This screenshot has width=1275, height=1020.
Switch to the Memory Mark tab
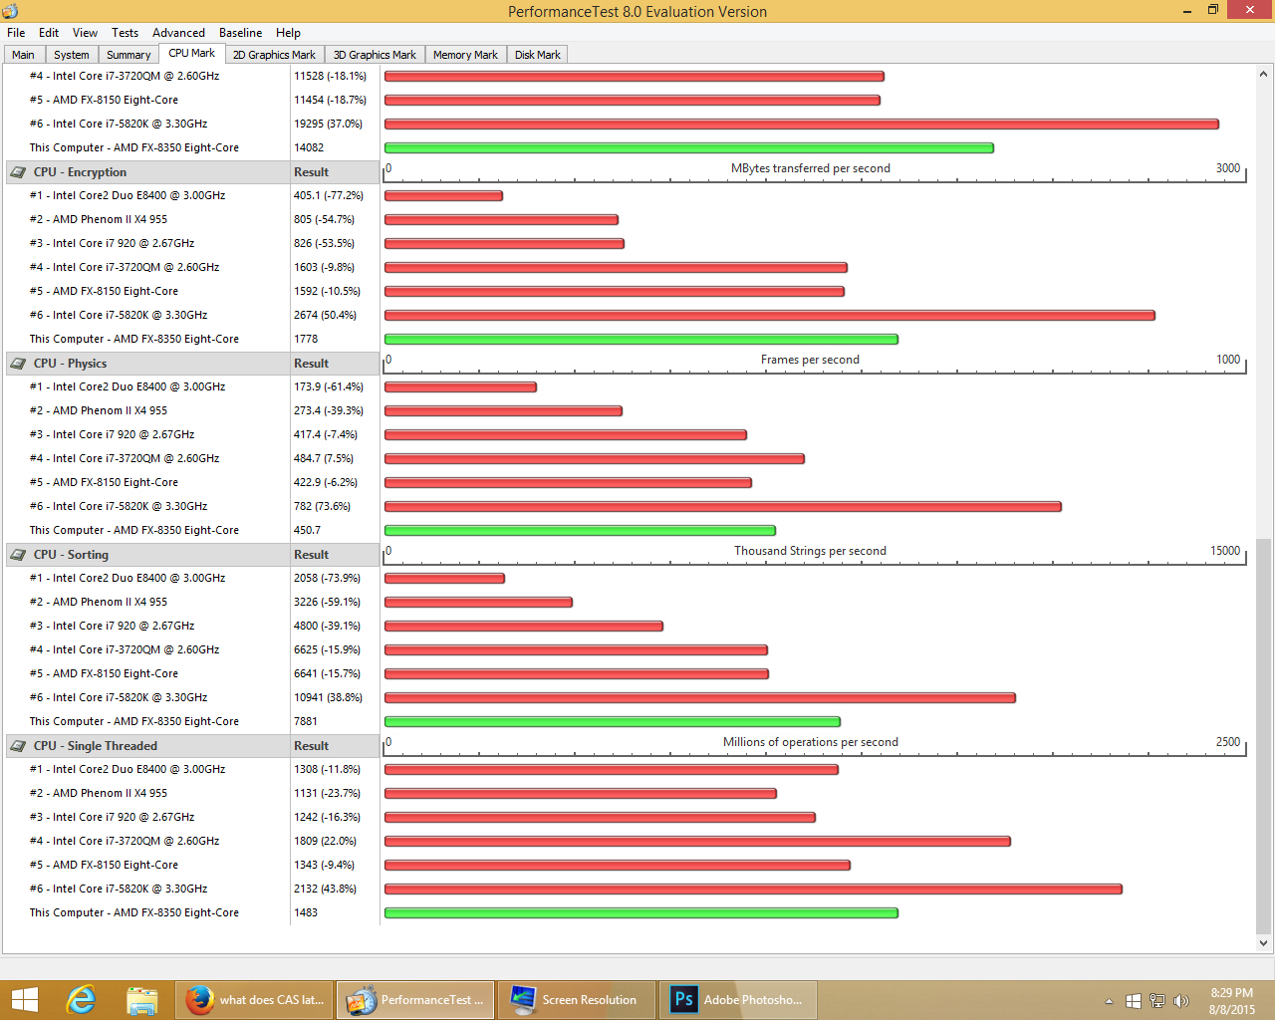[465, 55]
